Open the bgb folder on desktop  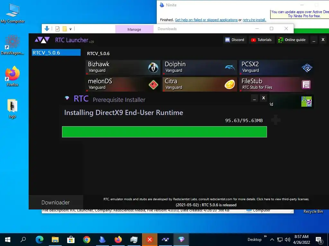point(13,108)
